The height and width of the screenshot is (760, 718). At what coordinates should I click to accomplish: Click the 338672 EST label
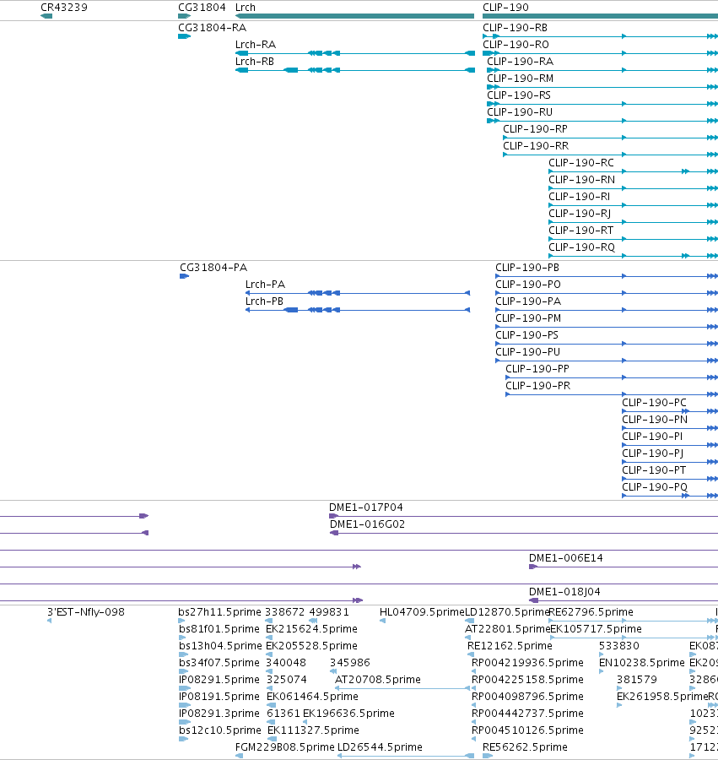tap(284, 612)
